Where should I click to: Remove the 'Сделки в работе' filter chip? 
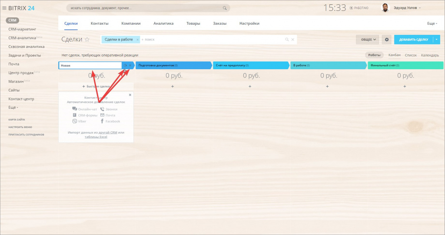pyautogui.click(x=137, y=40)
